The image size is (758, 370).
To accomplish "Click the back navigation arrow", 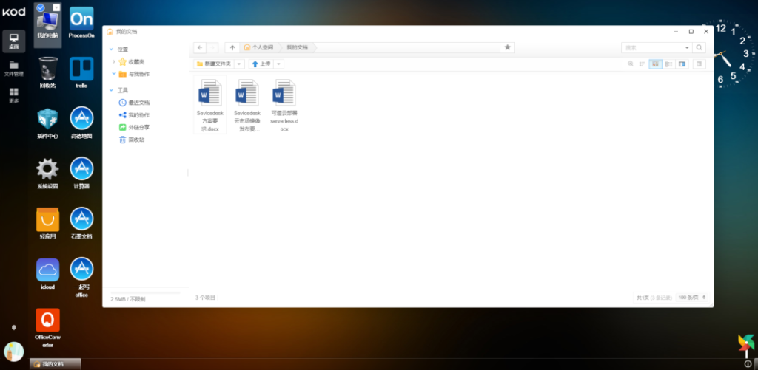I will click(x=200, y=48).
